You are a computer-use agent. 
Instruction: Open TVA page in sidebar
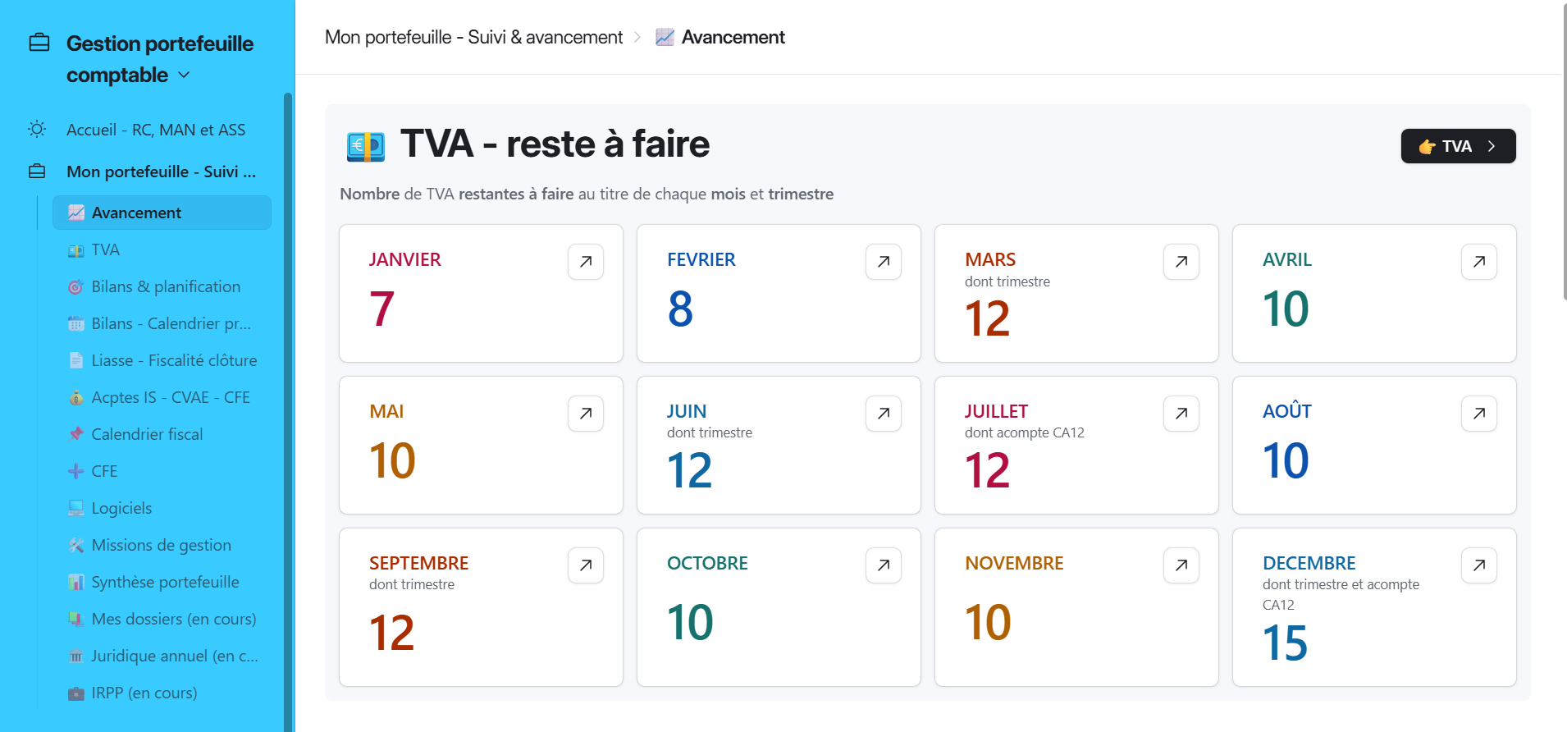point(105,249)
